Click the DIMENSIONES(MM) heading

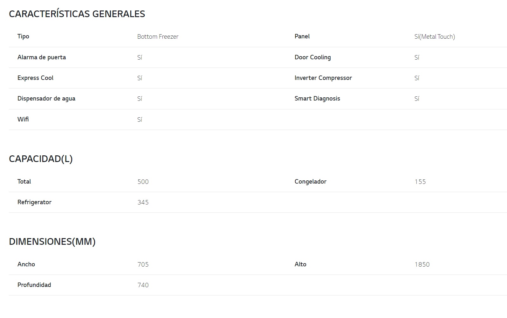point(52,242)
